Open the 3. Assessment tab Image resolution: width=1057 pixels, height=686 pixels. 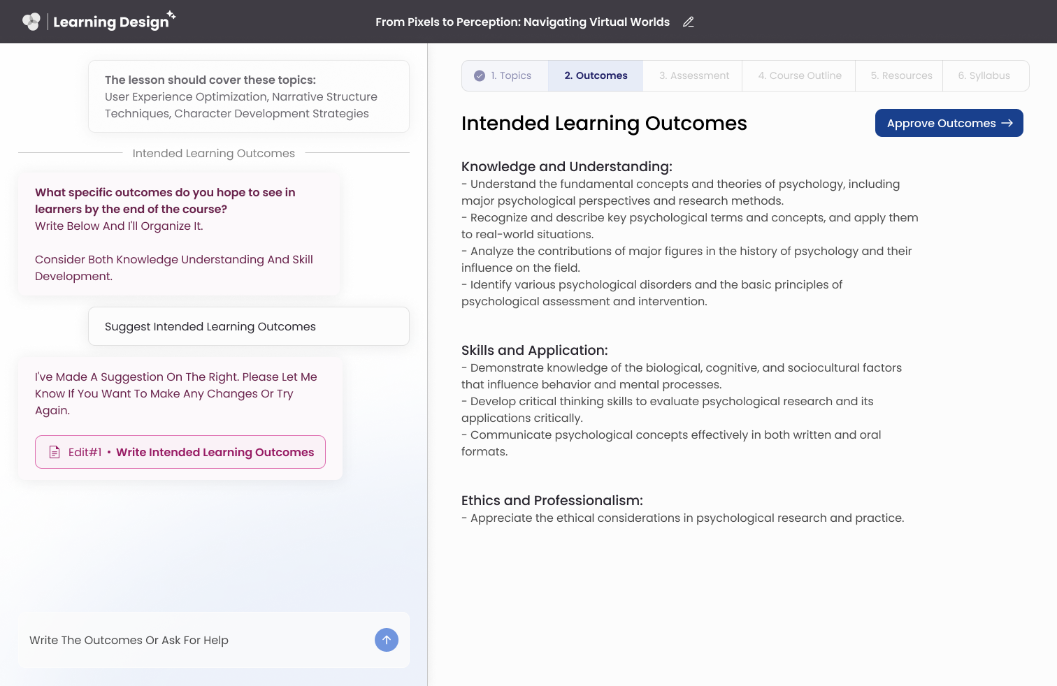tap(693, 75)
